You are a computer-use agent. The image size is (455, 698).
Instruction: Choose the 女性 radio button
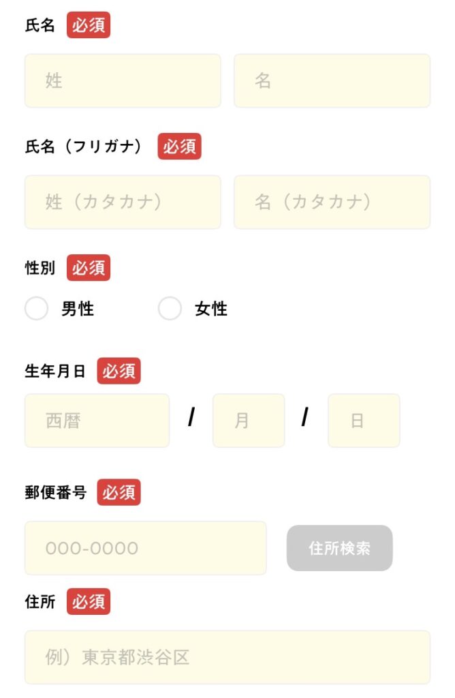170,309
